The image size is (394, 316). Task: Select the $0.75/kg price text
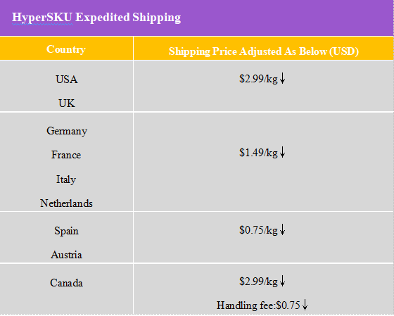pos(259,230)
